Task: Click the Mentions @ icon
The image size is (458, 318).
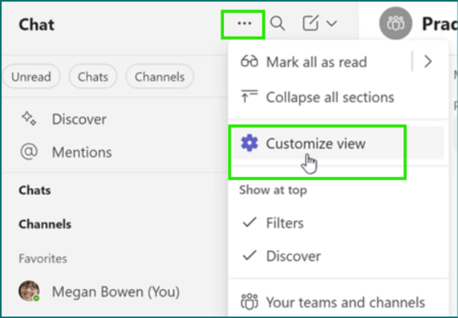Action: 28,152
